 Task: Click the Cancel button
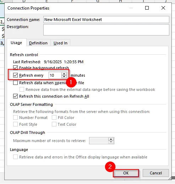point(156,173)
